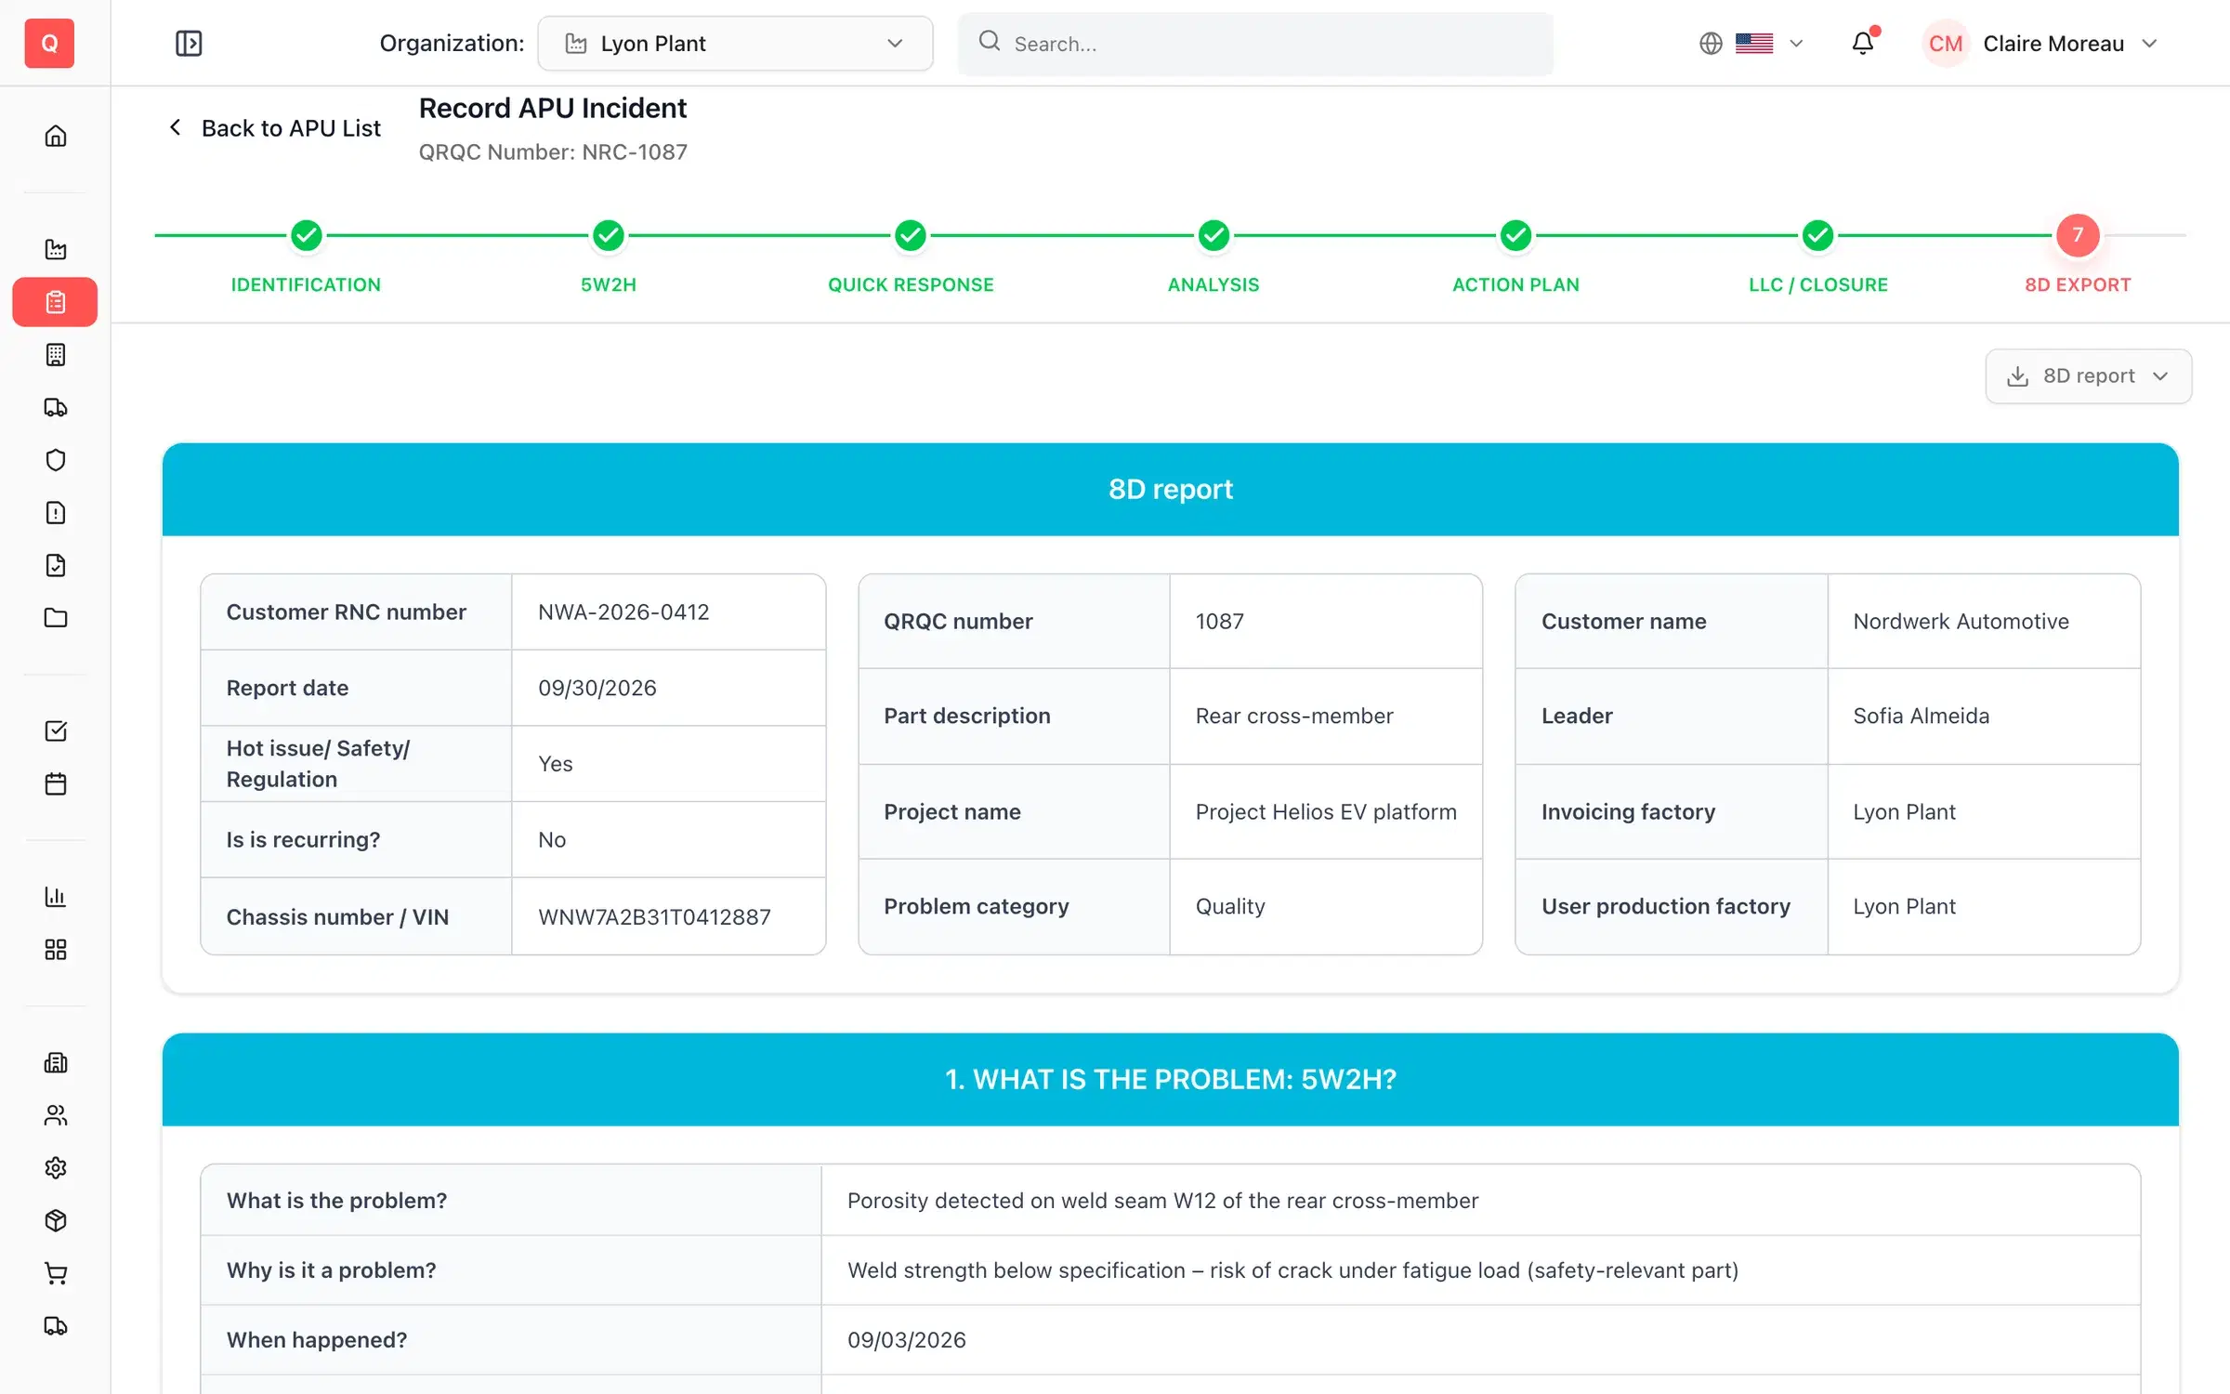Click the Project Helios EV platform cell
The height and width of the screenshot is (1394, 2230).
click(1326, 811)
